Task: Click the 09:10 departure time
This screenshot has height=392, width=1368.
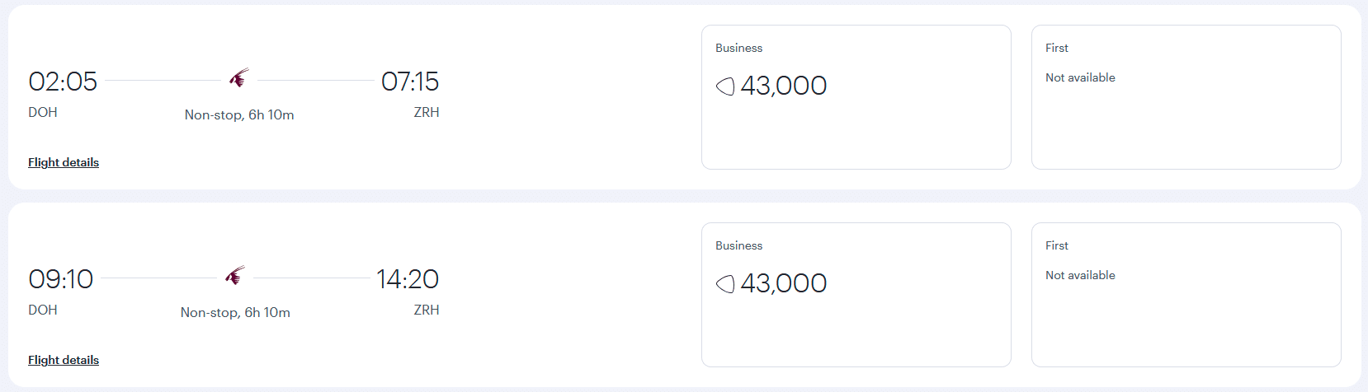Action: (61, 279)
